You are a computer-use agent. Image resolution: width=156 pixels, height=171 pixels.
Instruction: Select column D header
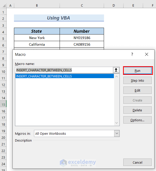[114, 5]
